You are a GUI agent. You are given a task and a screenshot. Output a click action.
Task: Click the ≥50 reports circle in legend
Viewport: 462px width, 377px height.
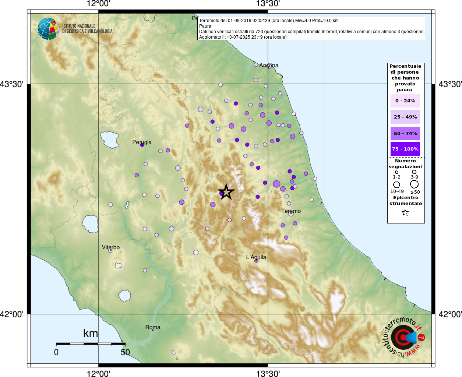[x=415, y=184]
